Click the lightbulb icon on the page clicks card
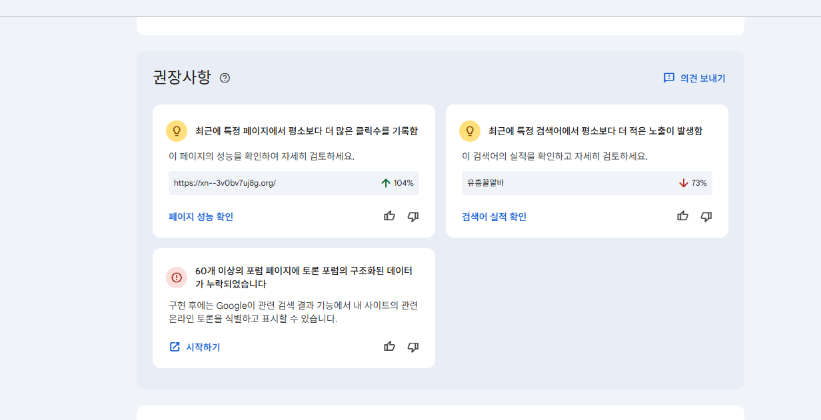Screen dimensions: 821x420 177,131
